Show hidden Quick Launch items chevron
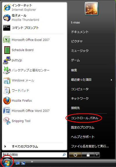The image size is (116, 167). (x=32, y=162)
